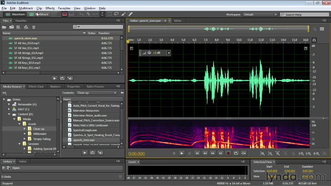Screen dimensions: 331x186
Task: Open the Contents Clean up dropdown
Action: [x=97, y=93]
